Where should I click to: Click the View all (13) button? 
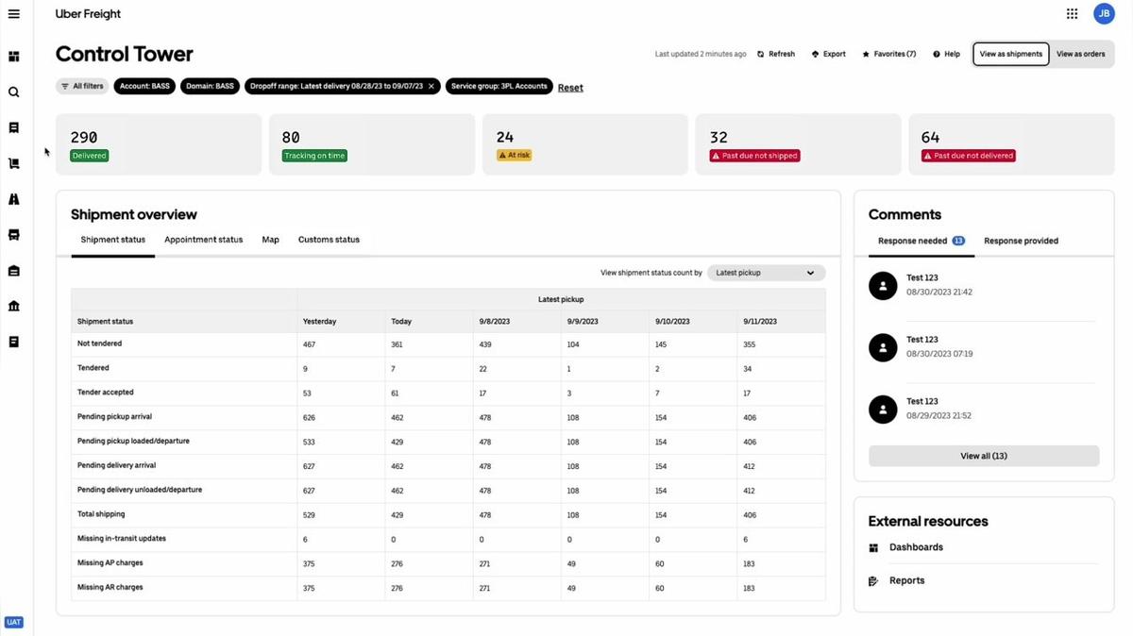tap(983, 456)
